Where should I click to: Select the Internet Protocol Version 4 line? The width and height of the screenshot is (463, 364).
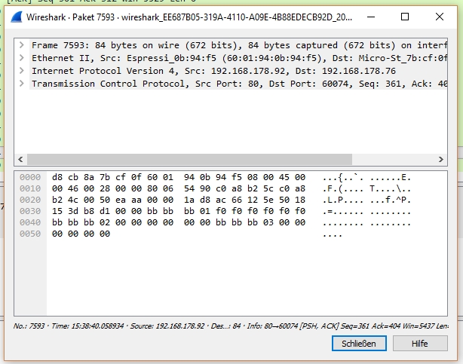pyautogui.click(x=213, y=71)
